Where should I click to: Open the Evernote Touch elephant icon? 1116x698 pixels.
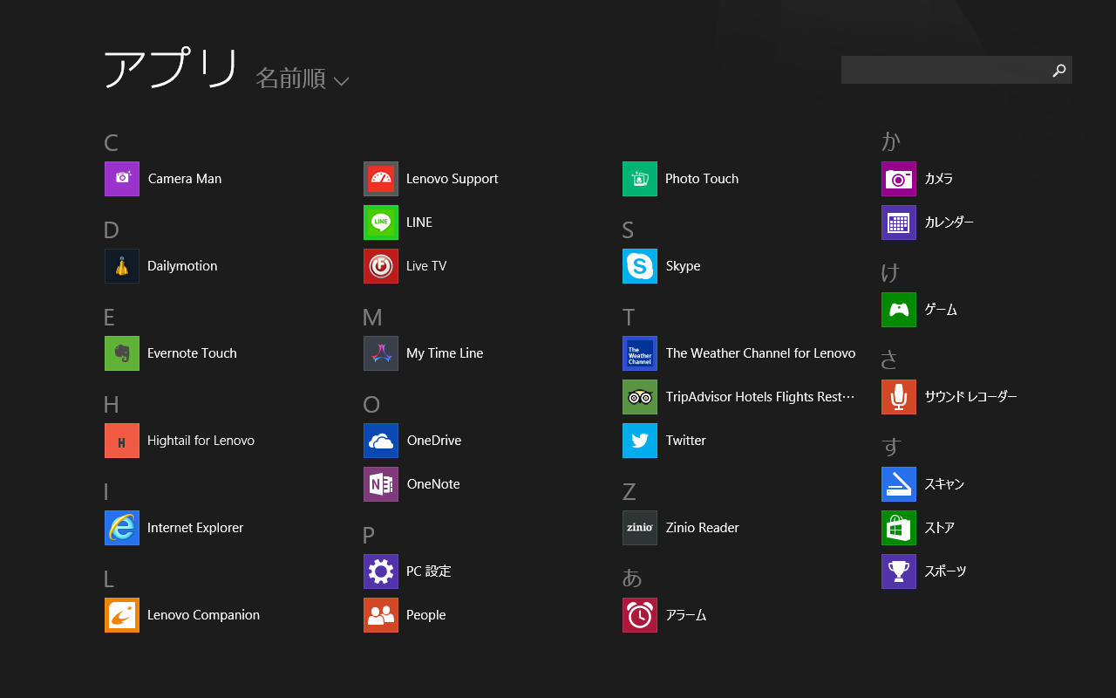point(122,353)
